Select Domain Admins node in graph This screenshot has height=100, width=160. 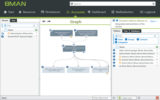[x=74, y=48]
